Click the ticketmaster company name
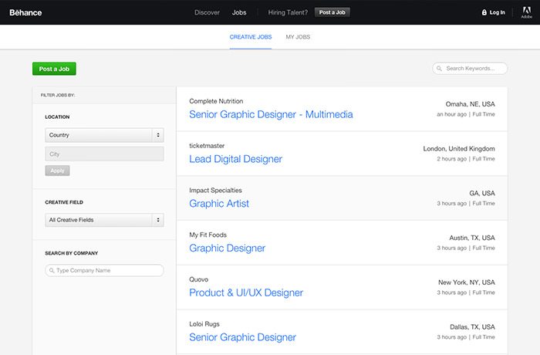This screenshot has height=355, width=540. pyautogui.click(x=207, y=146)
